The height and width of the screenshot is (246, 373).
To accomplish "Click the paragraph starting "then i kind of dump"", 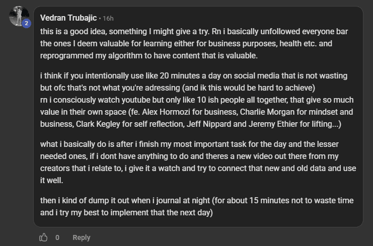I will tap(197, 206).
